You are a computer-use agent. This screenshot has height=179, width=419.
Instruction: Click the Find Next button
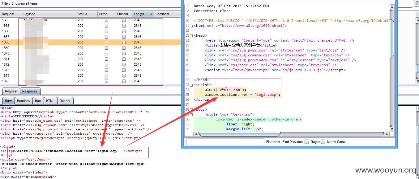[x=273, y=142]
